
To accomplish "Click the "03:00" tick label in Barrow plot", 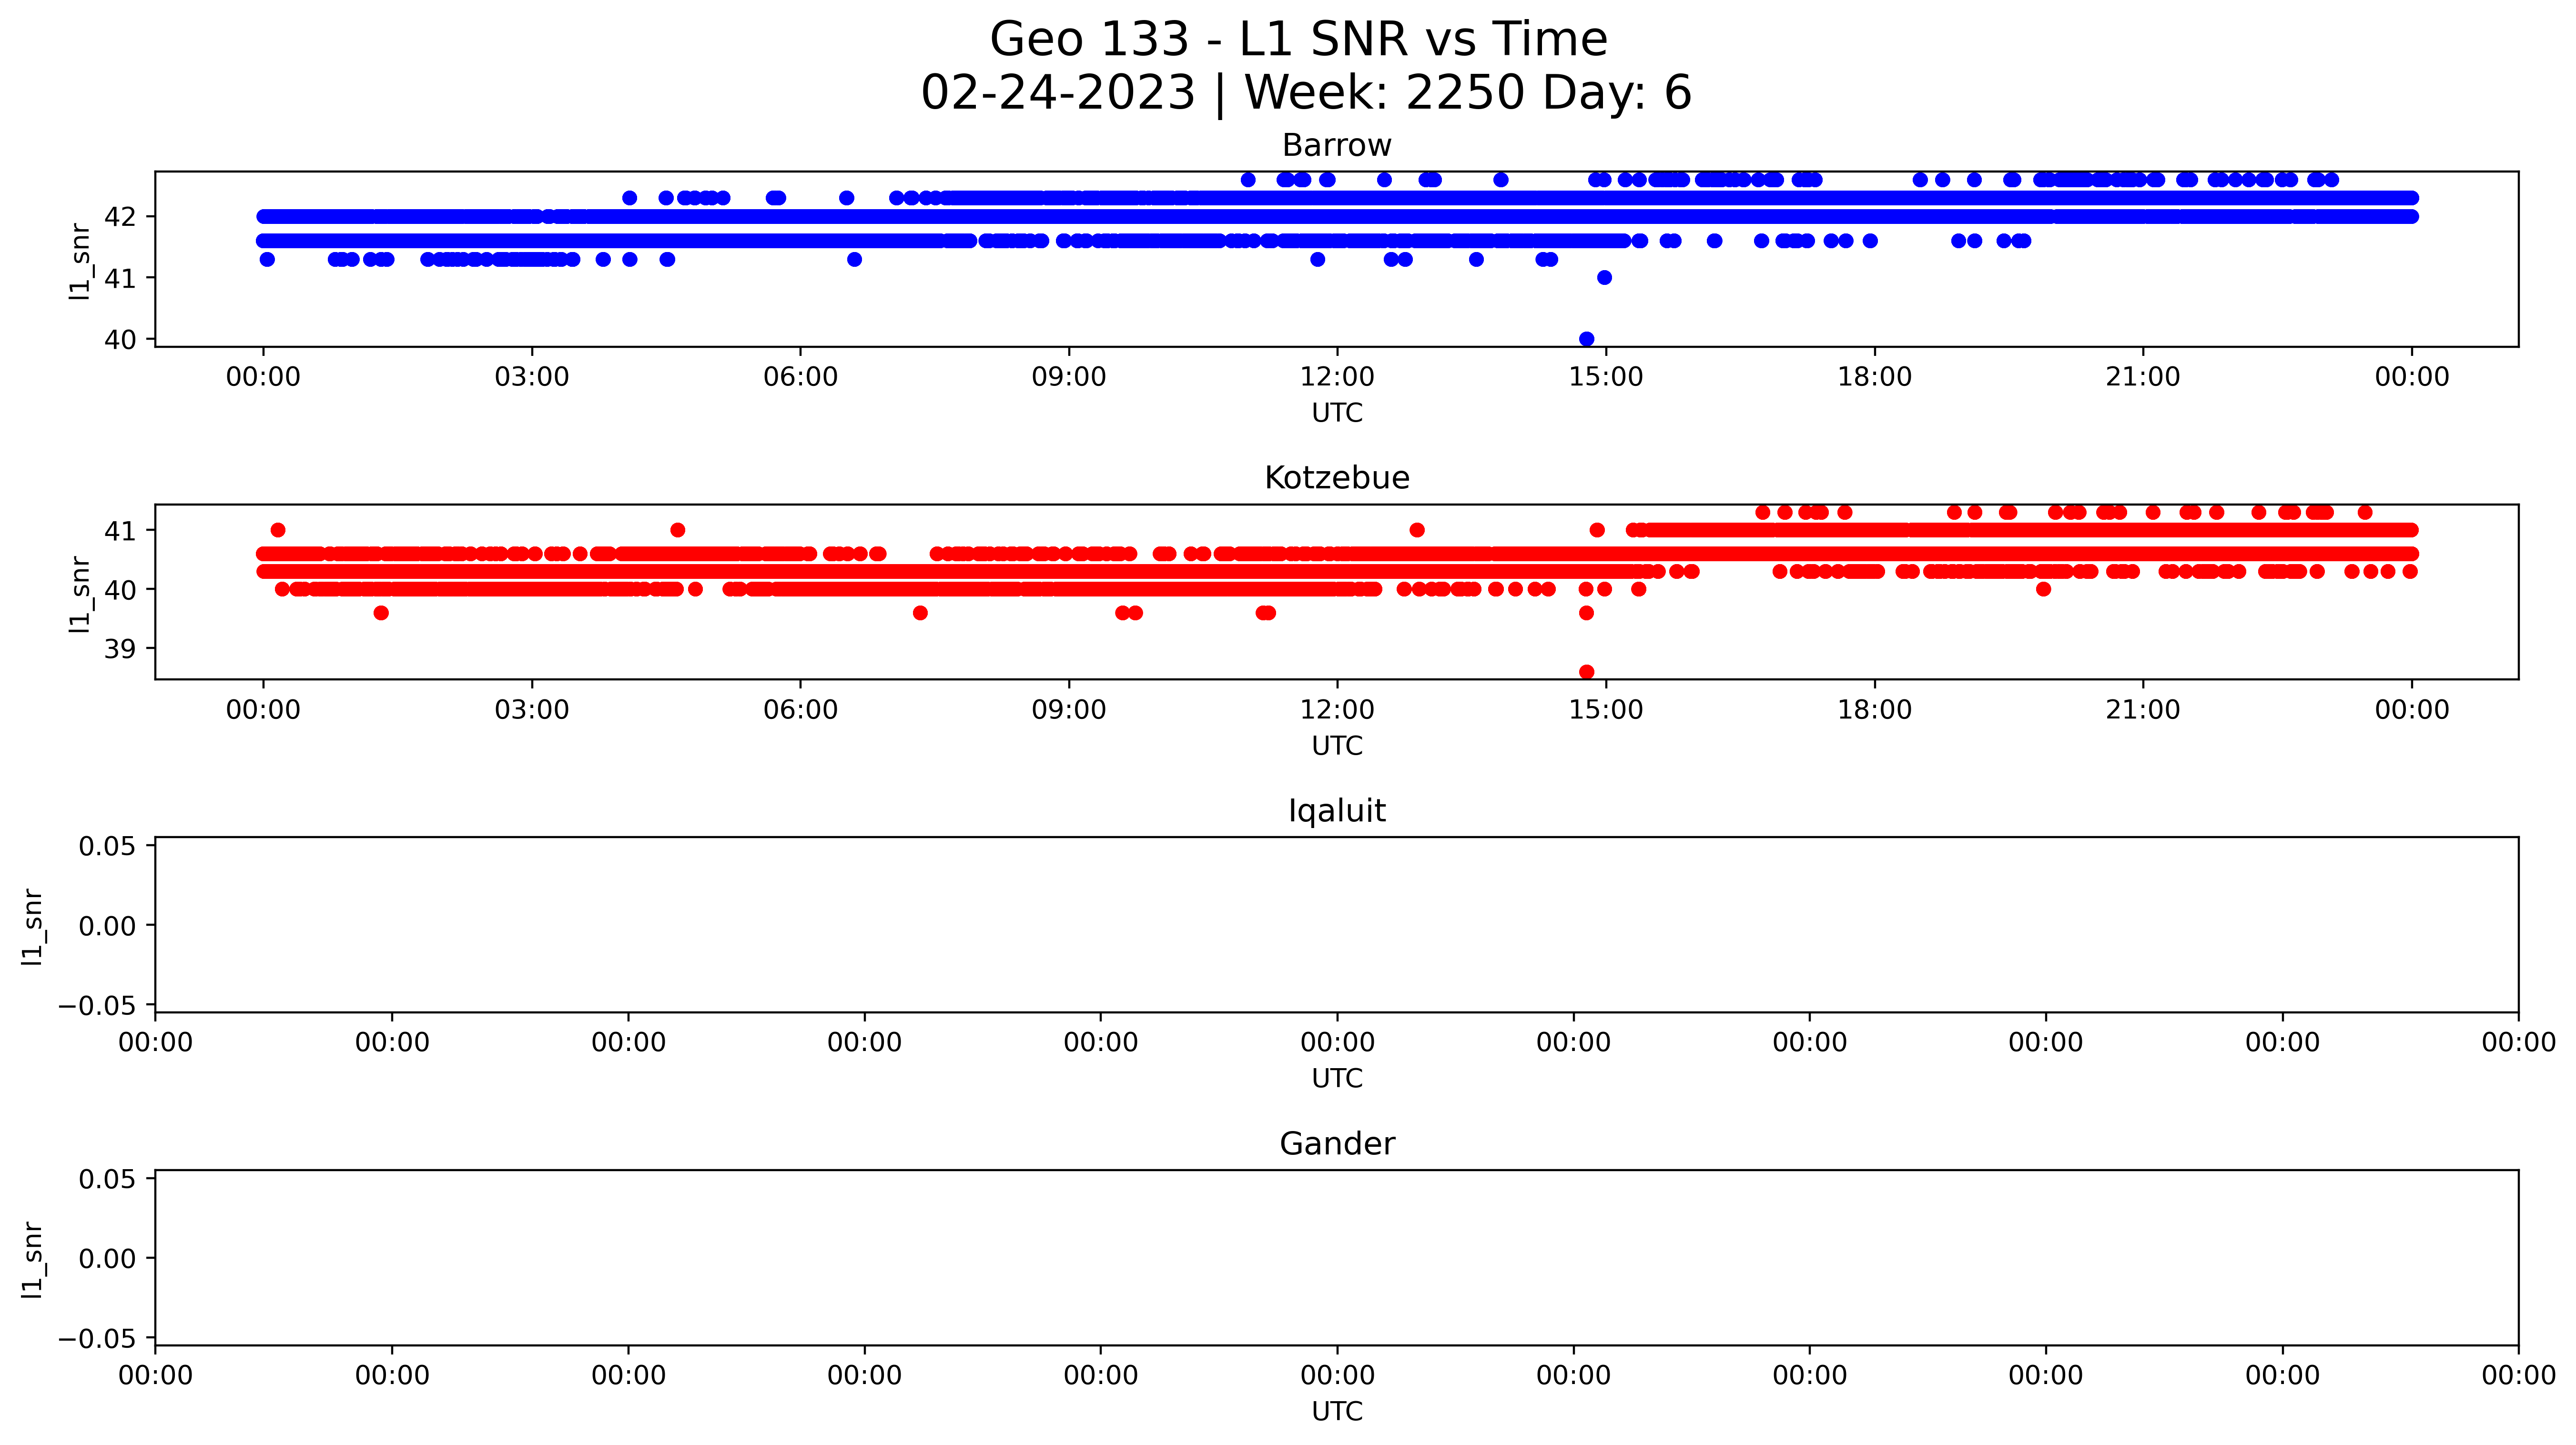I will click(x=532, y=378).
